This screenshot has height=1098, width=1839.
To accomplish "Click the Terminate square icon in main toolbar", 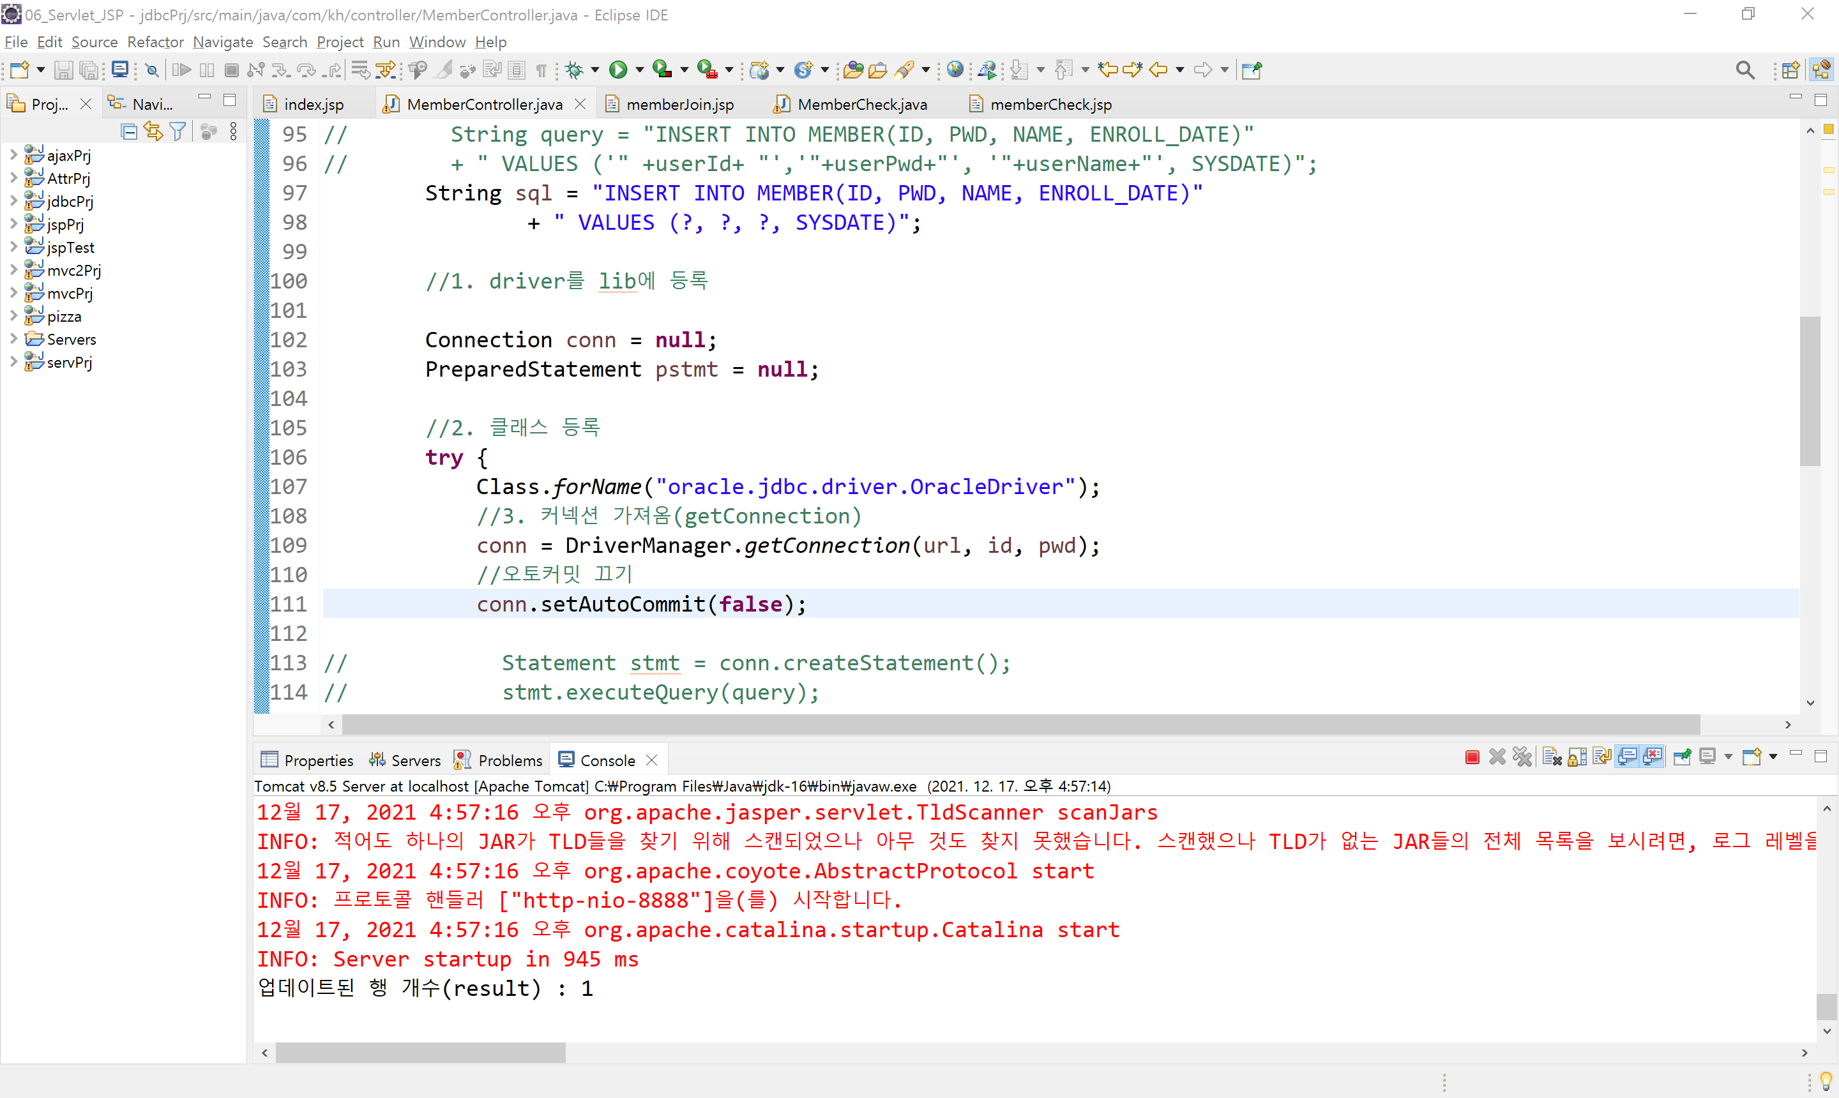I will point(232,70).
